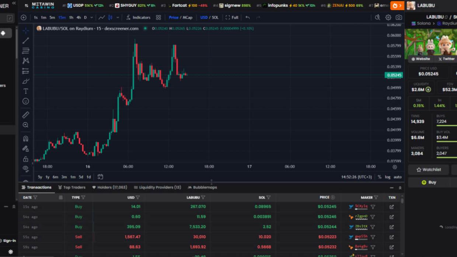This screenshot has height=257, width=457.
Task: Collapse the left sidebar with double chevron
Action: [x=14, y=3]
